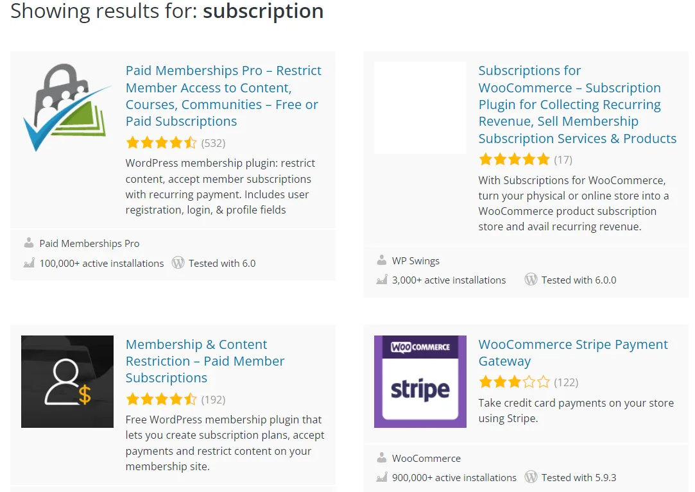This screenshot has height=492, width=695.
Task: Click the author icon next to WP Swings
Action: [382, 260]
